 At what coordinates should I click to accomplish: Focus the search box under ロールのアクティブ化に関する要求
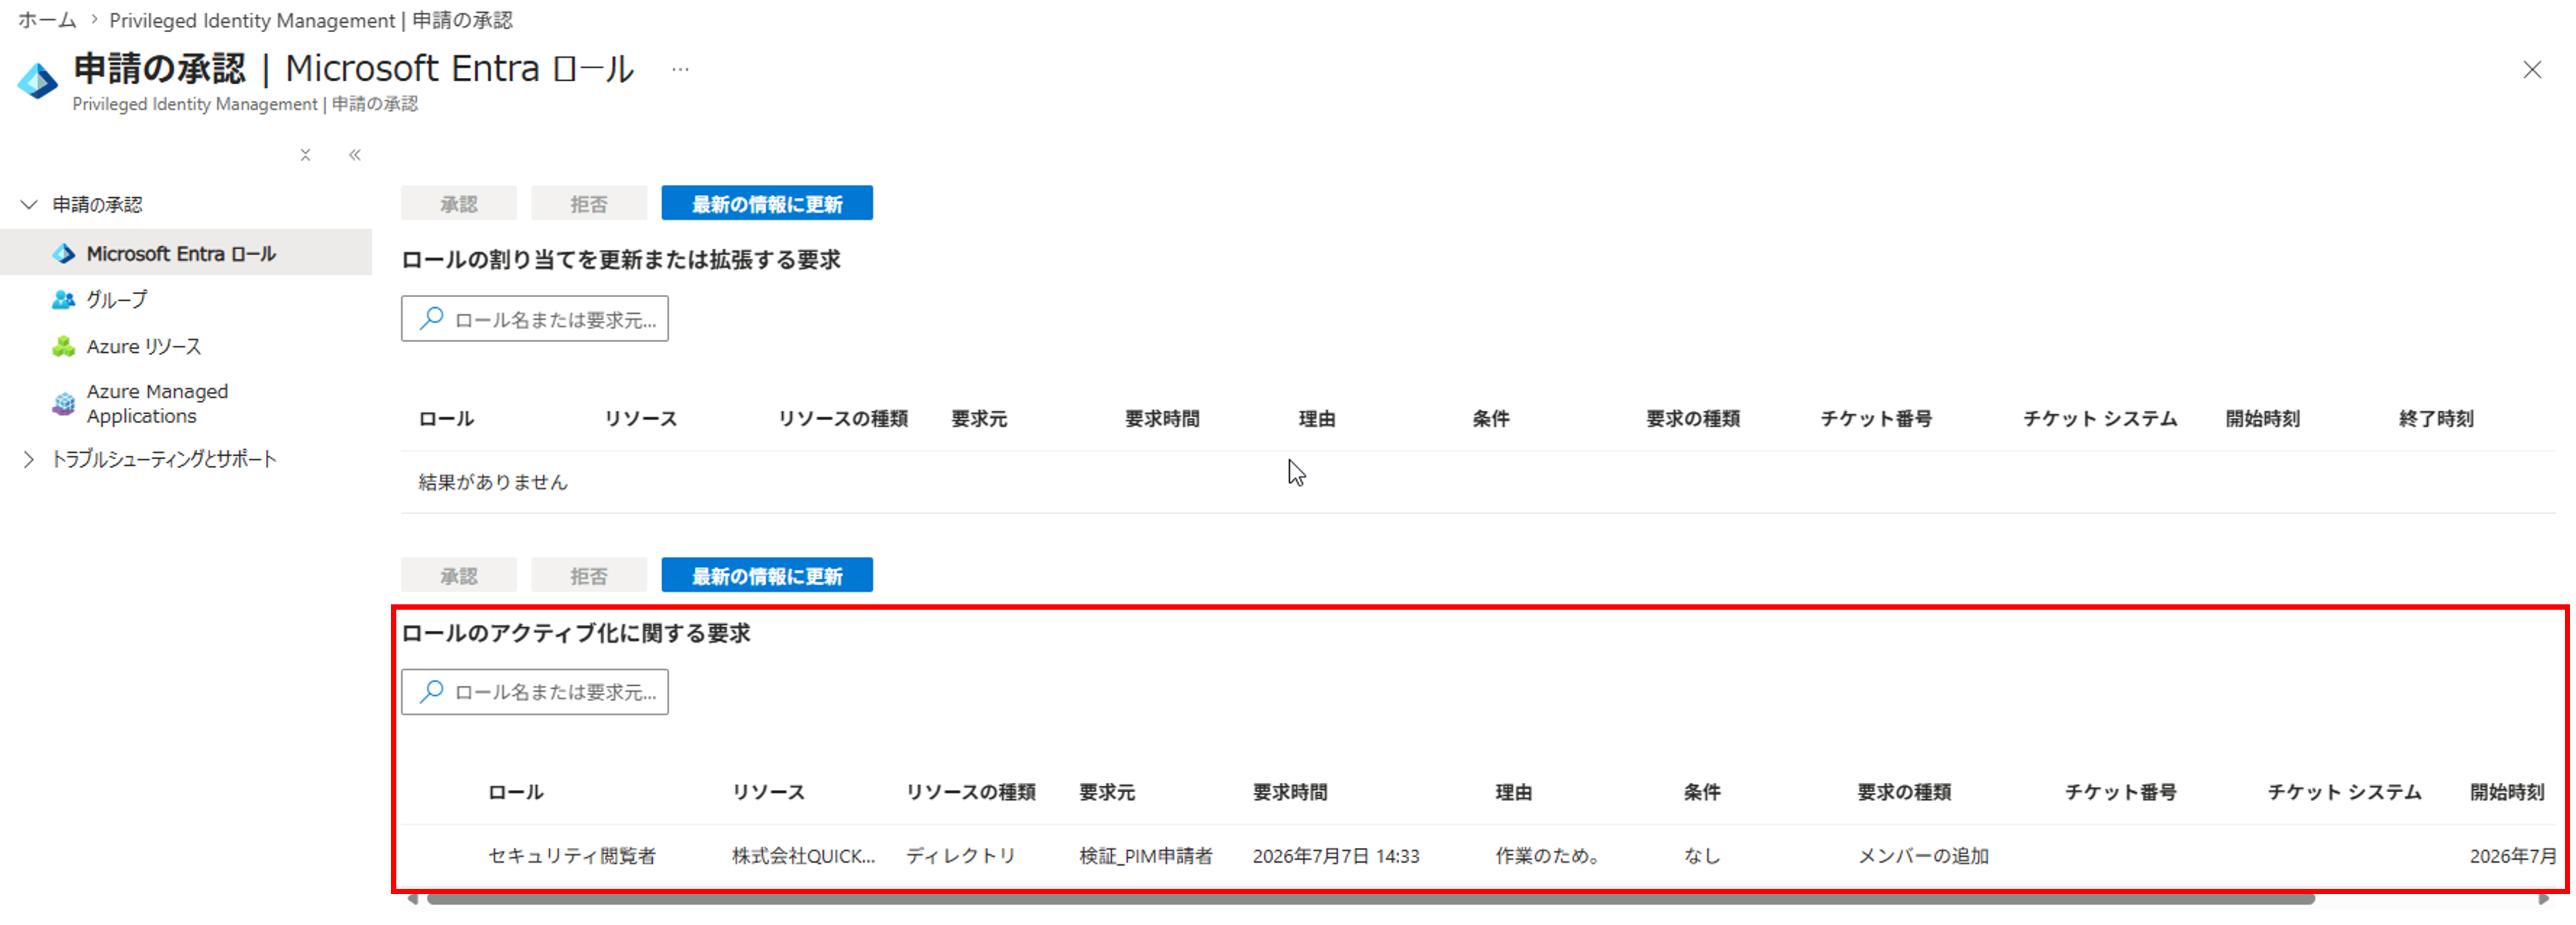pos(535,691)
